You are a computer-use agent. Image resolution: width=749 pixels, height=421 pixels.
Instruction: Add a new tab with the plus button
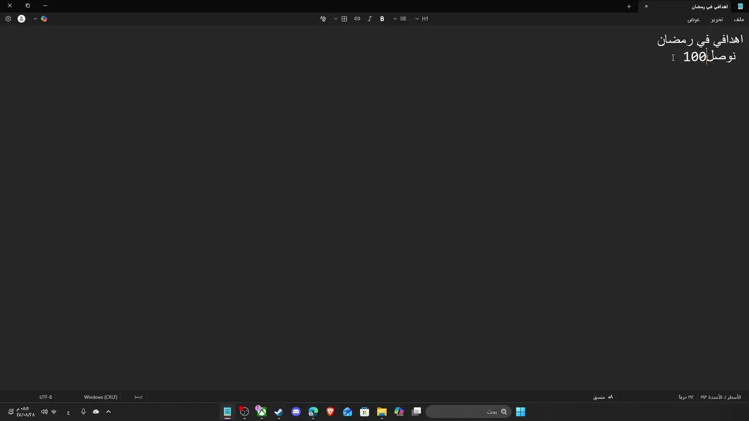point(629,6)
